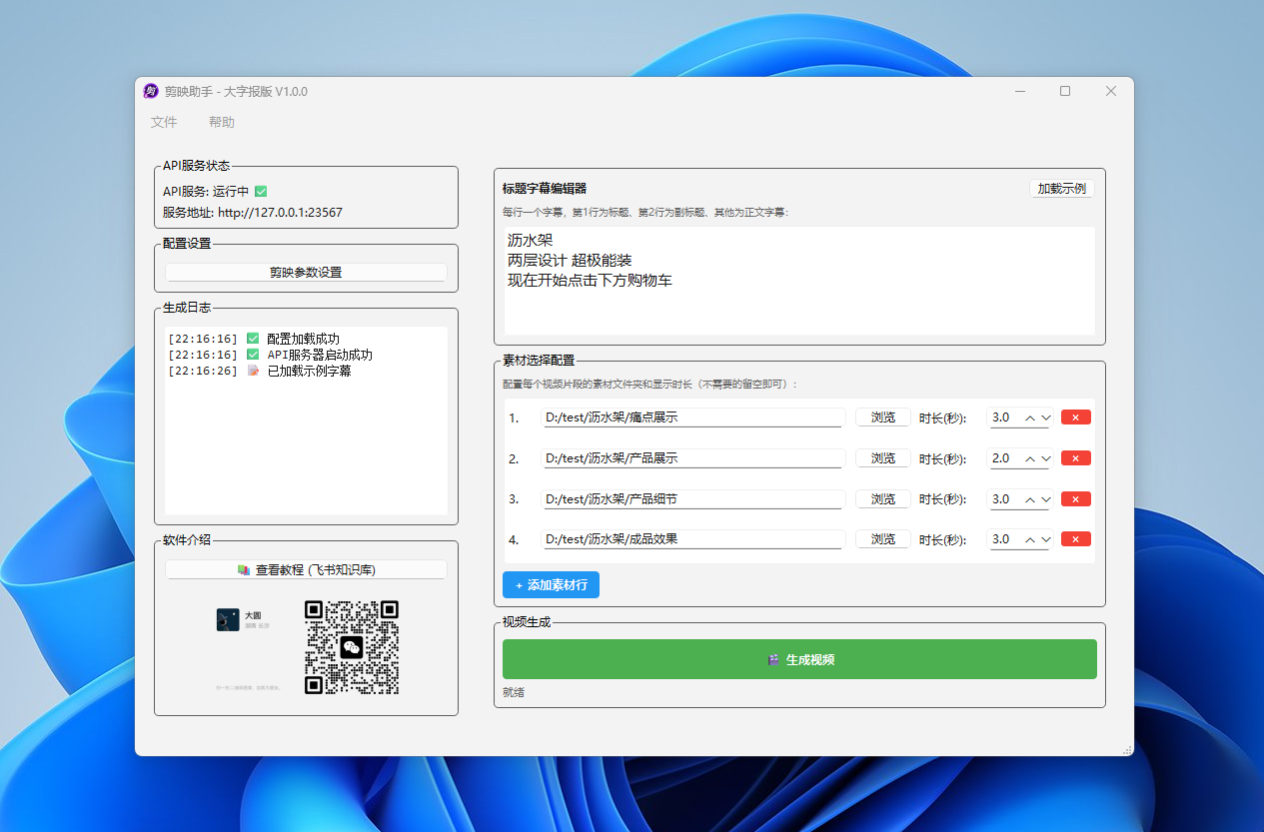
Task: Remove material row 2 using red X
Action: coord(1075,458)
